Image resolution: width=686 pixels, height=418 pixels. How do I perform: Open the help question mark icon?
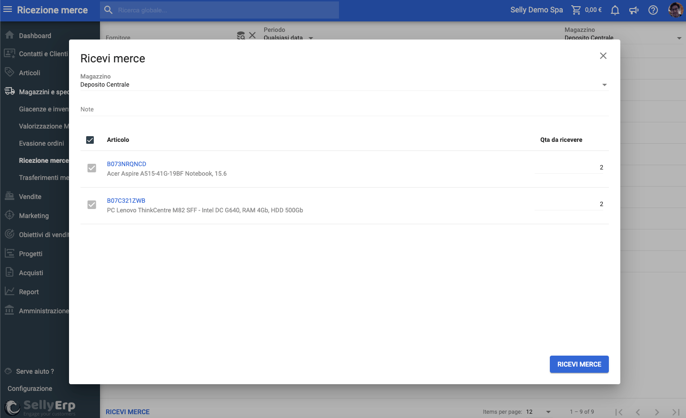click(653, 10)
